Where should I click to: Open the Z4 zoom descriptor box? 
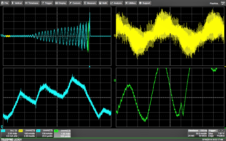[x=62, y=133]
